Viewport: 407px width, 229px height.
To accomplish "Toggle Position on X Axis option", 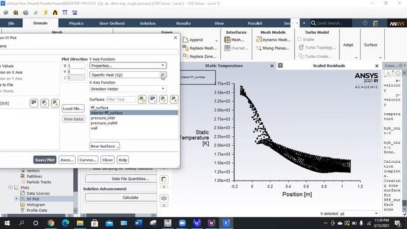I will click(11, 72).
